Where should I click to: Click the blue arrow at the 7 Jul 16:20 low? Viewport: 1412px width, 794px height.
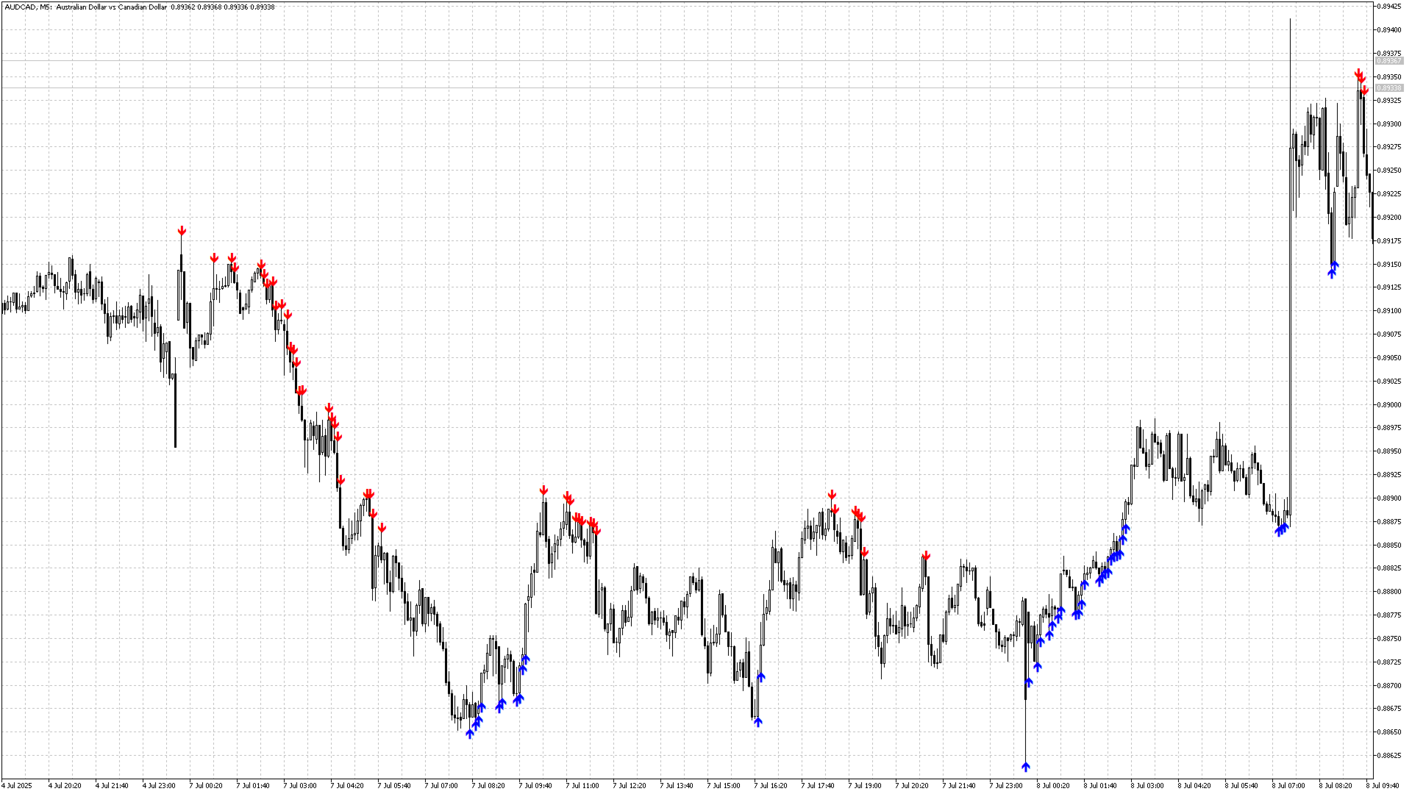(x=758, y=722)
